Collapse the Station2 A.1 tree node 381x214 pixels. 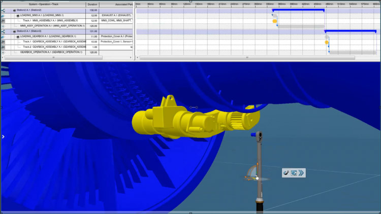[15, 10]
